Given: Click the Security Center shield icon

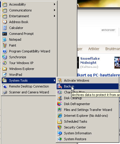Looking at the screenshot, I should (60, 127).
